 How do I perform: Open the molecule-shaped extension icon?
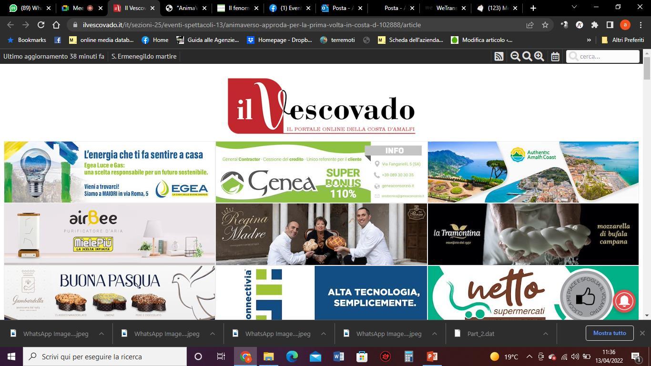(564, 25)
